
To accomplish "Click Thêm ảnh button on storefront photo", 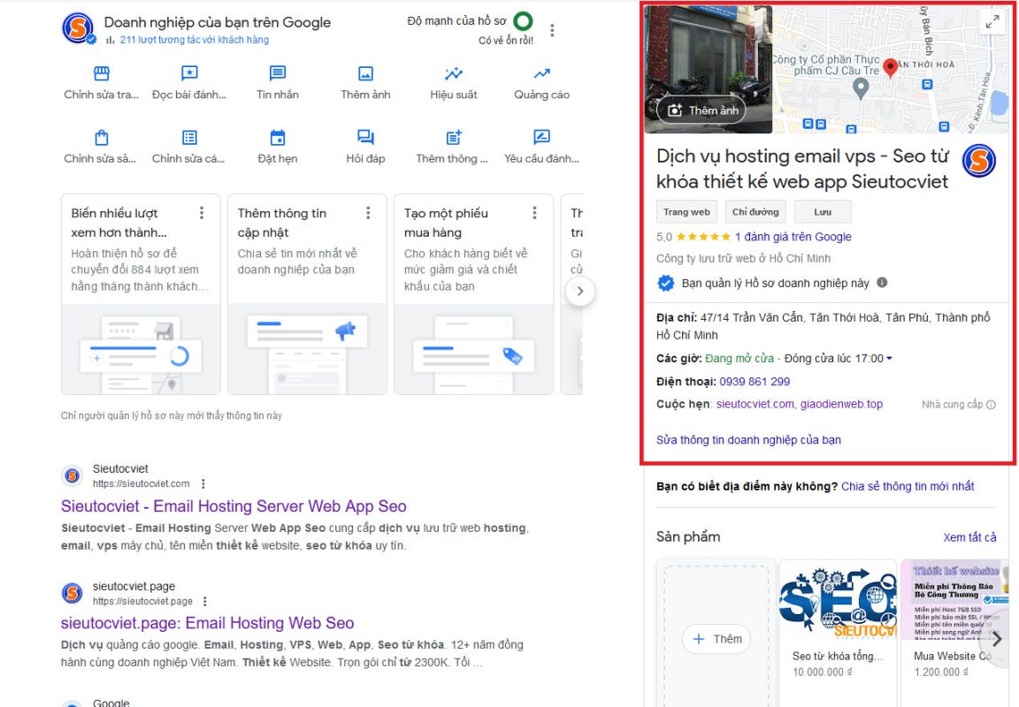I will (x=702, y=110).
